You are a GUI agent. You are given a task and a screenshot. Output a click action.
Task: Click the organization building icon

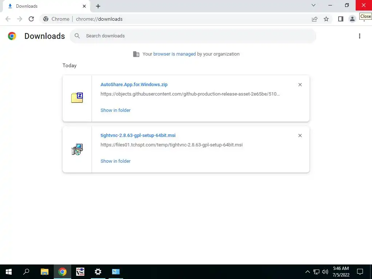coord(136,54)
